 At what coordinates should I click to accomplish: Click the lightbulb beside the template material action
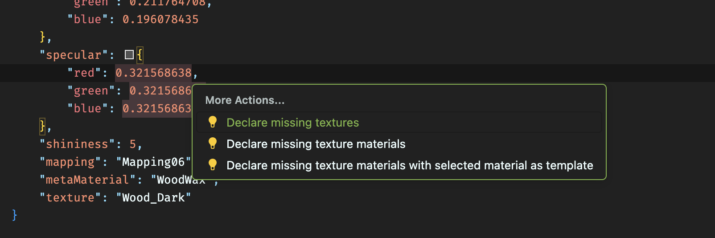pos(213,165)
